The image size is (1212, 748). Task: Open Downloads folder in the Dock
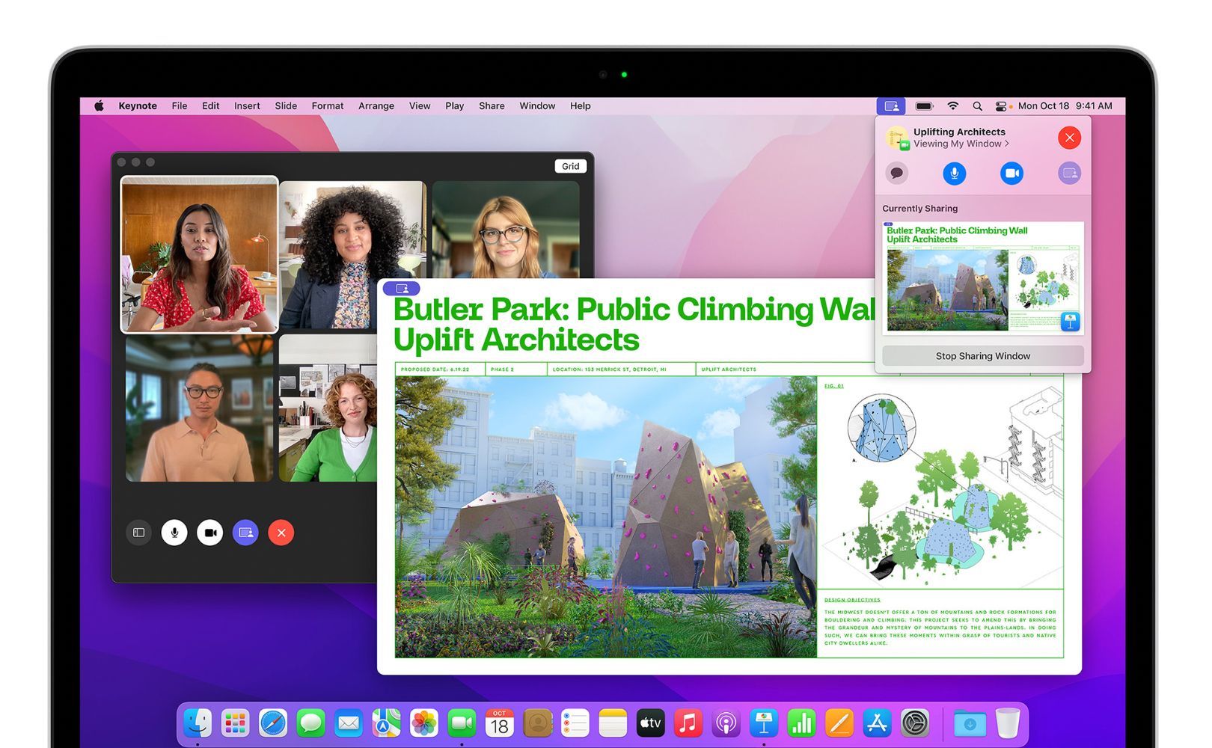coord(970,723)
